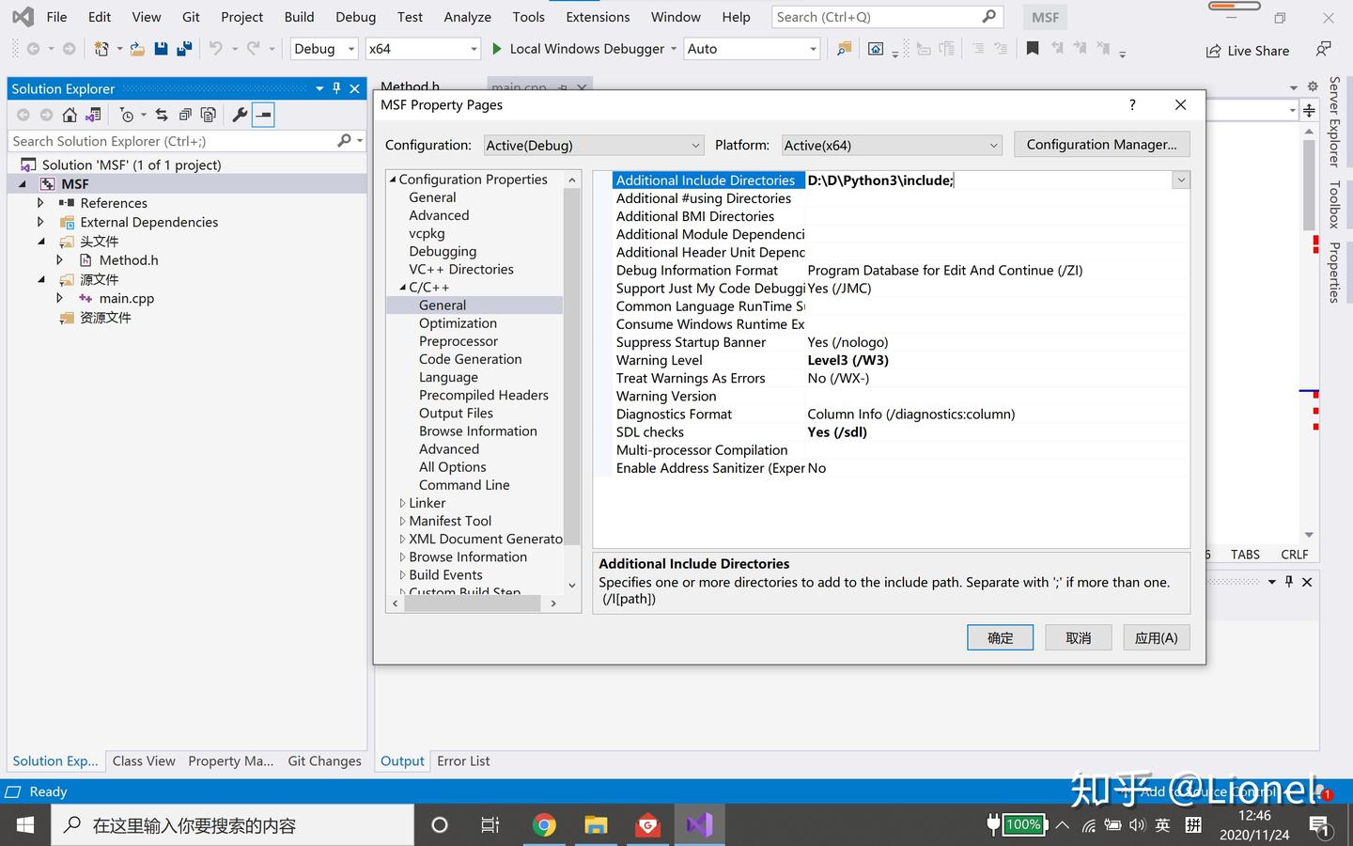This screenshot has width=1353, height=846.
Task: Open the Live Share panel
Action: point(1247,50)
